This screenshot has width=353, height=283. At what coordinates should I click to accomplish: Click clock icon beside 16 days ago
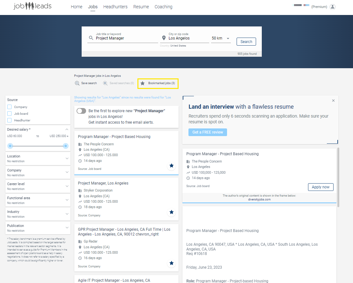(80, 258)
